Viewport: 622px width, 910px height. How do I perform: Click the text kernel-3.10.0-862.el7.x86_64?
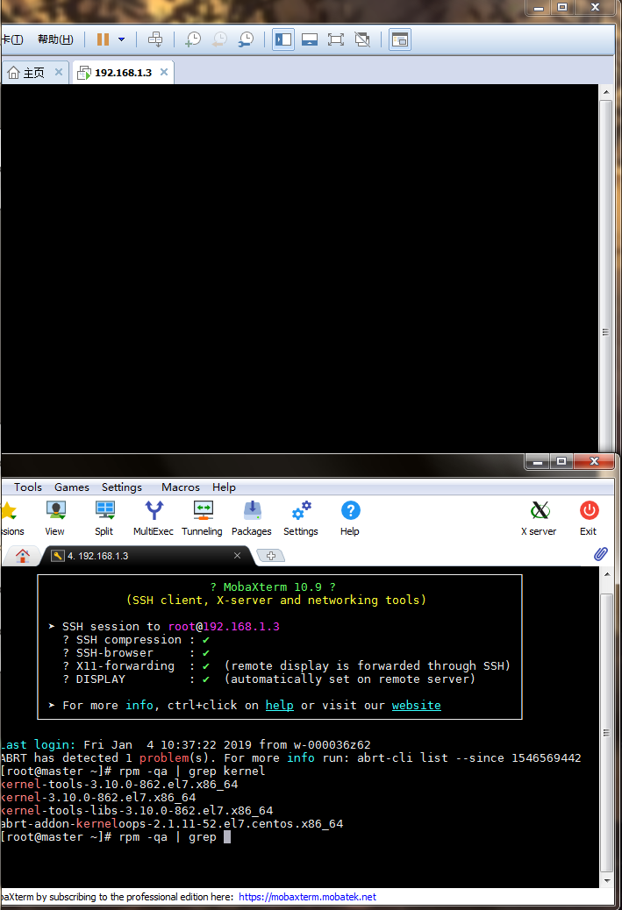[98, 798]
